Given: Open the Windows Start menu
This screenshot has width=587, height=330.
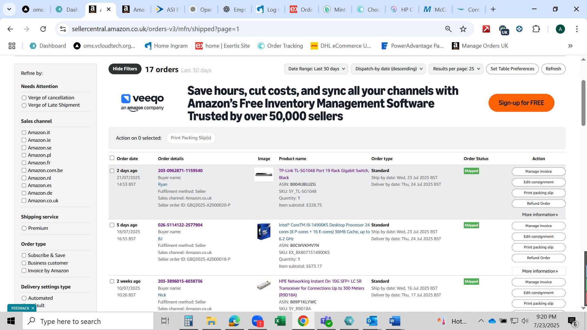Looking at the screenshot, I should (x=11, y=321).
